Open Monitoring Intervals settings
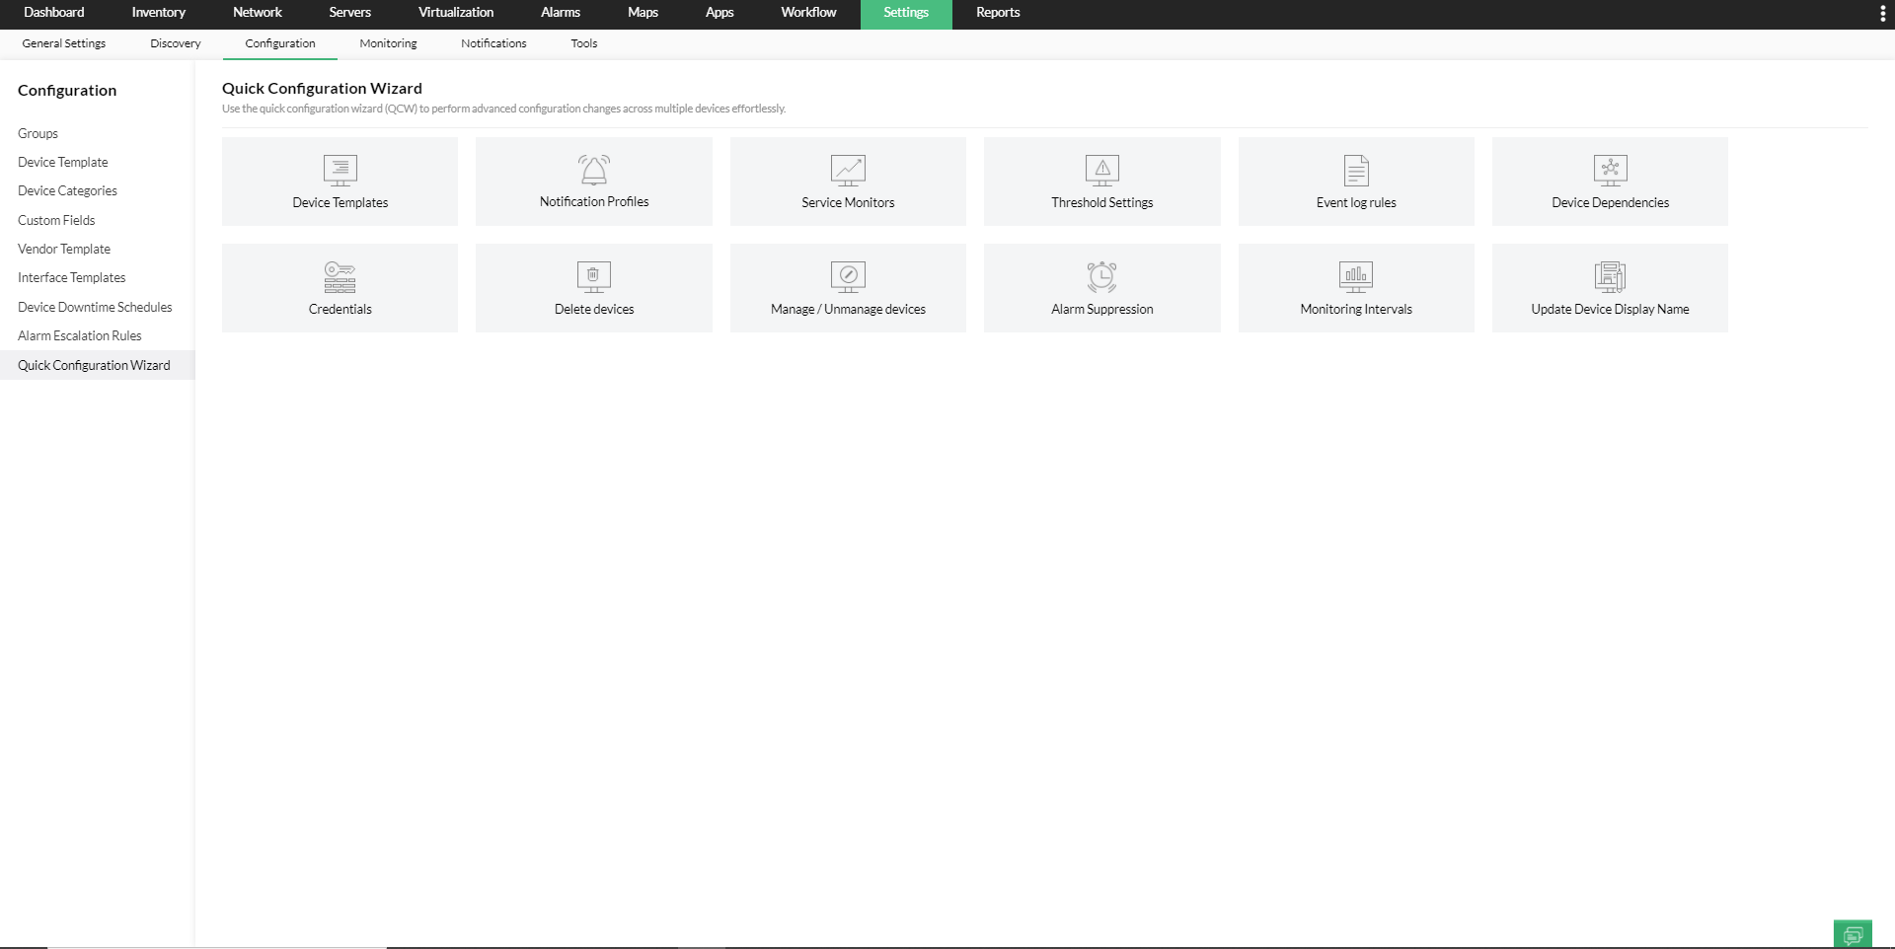Image resolution: width=1895 pixels, height=949 pixels. coord(1356,287)
